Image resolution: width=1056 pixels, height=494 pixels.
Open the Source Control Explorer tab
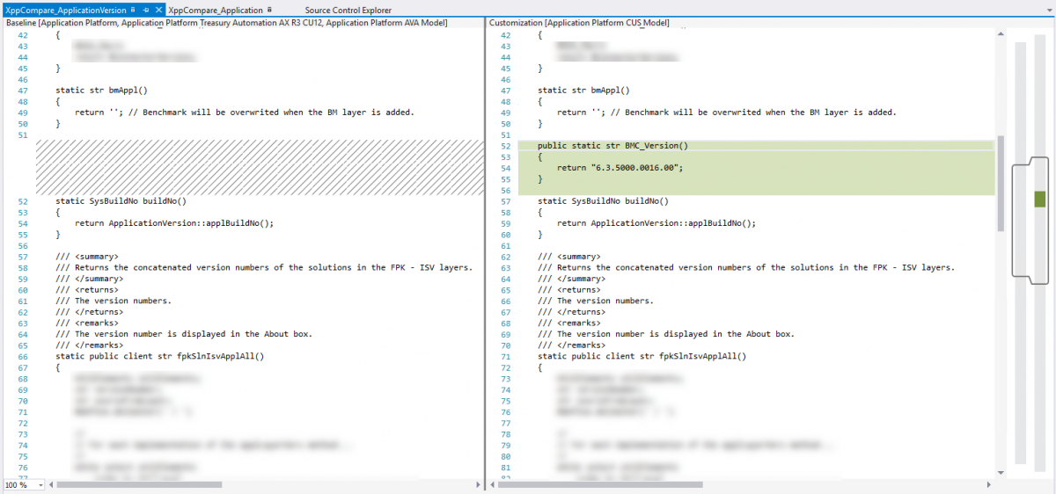click(348, 10)
